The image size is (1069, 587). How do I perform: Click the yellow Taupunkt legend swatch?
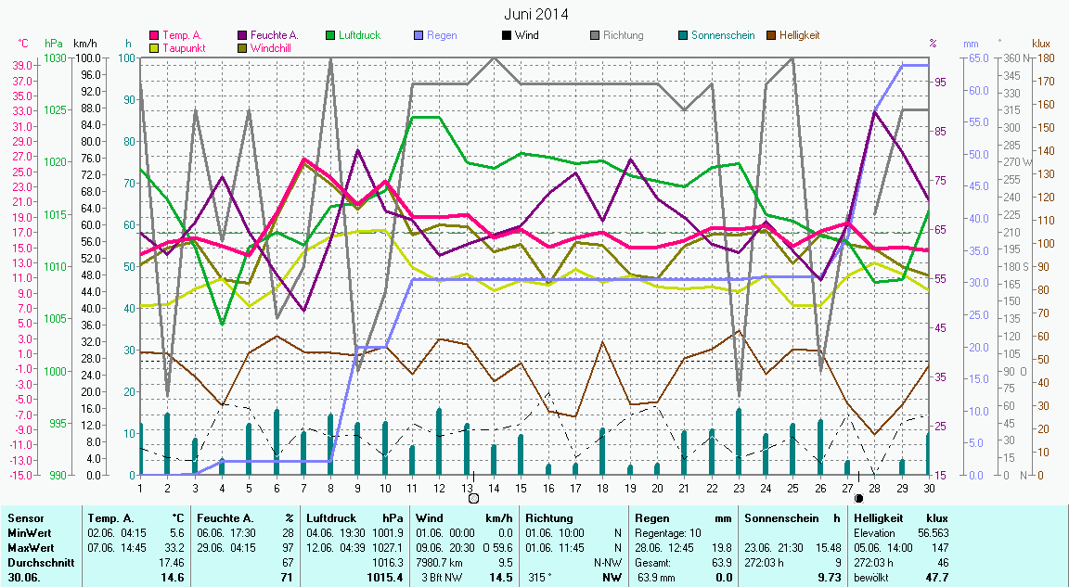point(155,48)
